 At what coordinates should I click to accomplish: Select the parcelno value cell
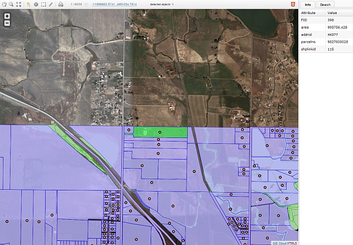click(339, 42)
